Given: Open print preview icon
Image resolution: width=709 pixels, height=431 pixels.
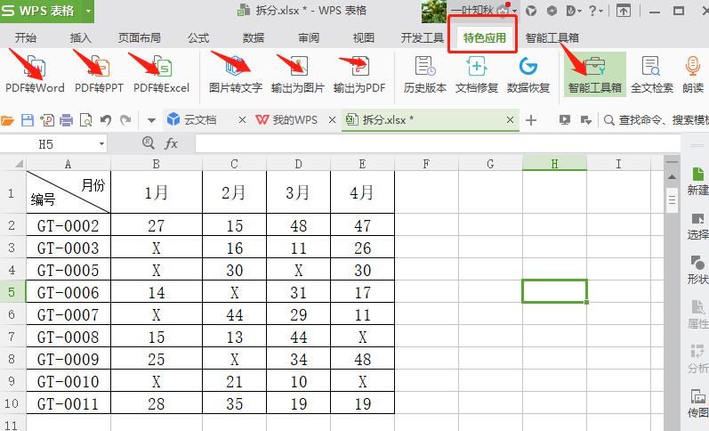Looking at the screenshot, I should click(85, 120).
